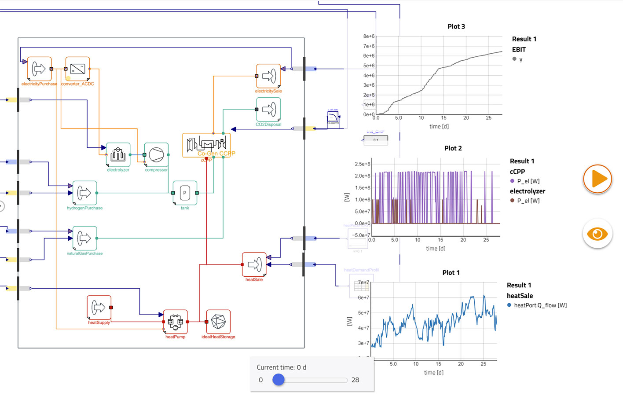Screen dimensions: 623x396
Task: Toggle the EBIT y series marker
Action: (x=514, y=59)
